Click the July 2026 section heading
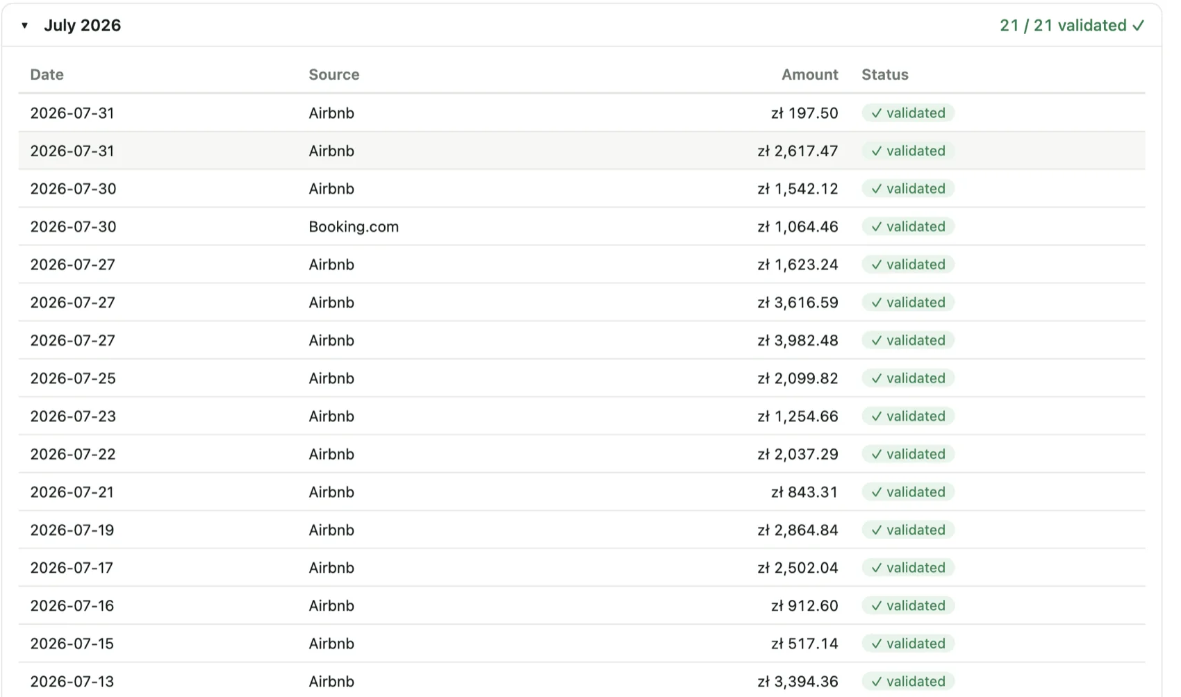Viewport: 1181px width, 697px height. [82, 26]
